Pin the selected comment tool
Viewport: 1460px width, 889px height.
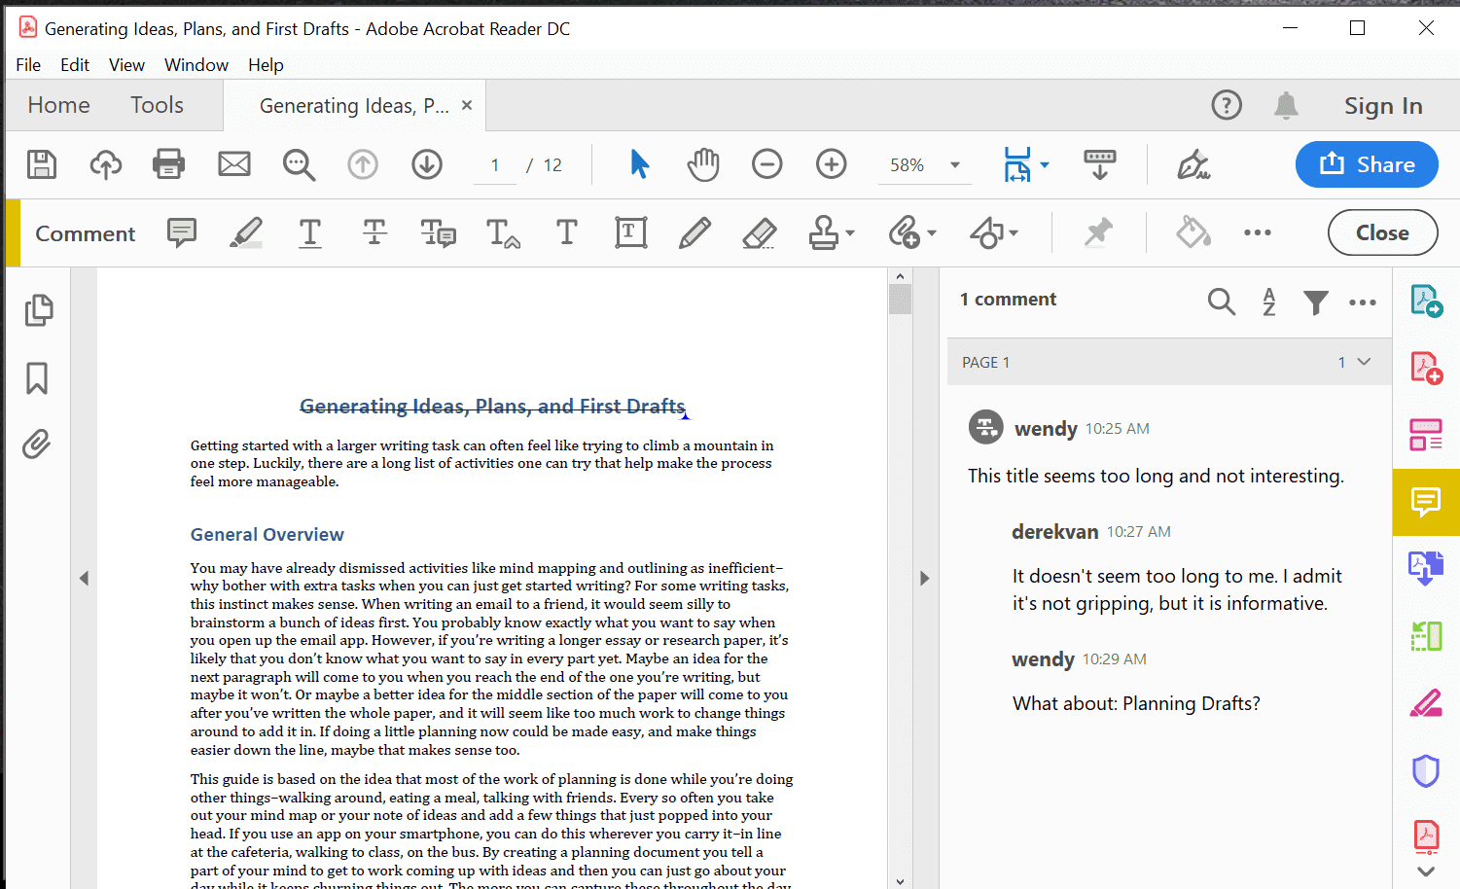tap(1098, 232)
